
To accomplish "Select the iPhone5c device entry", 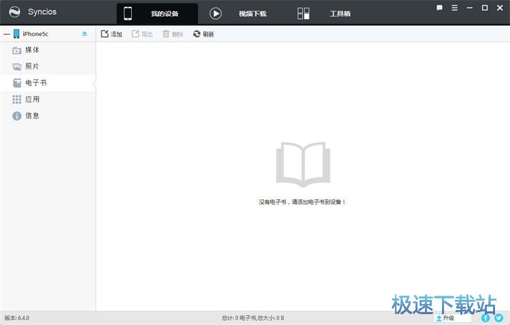I will 35,34.
